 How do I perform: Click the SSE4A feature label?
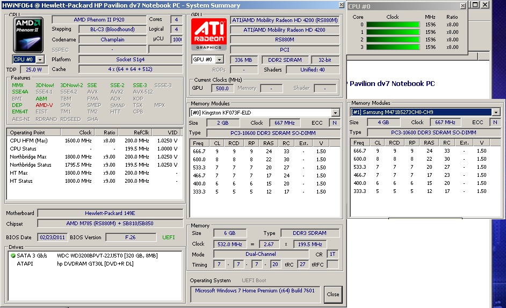point(20,92)
